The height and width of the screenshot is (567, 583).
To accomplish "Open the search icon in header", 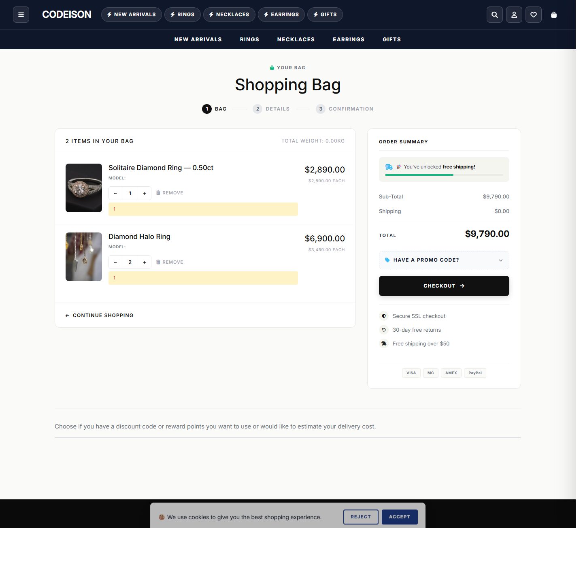I will [495, 15].
